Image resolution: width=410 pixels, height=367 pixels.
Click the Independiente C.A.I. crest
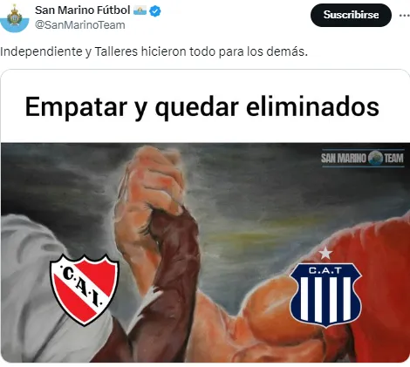[84, 289]
